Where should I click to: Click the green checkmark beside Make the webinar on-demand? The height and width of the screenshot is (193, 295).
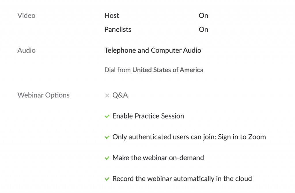pos(107,158)
